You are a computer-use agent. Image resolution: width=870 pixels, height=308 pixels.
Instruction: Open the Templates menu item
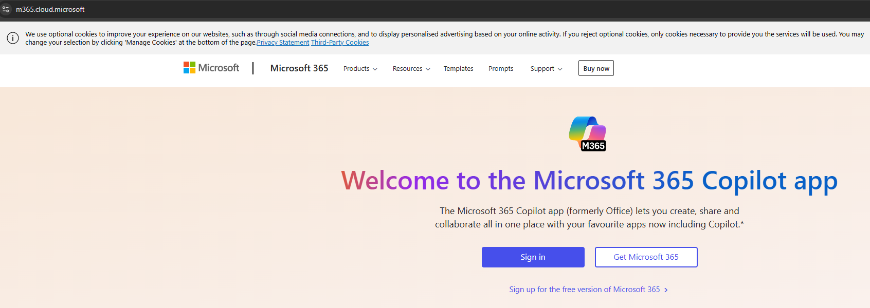pos(458,68)
